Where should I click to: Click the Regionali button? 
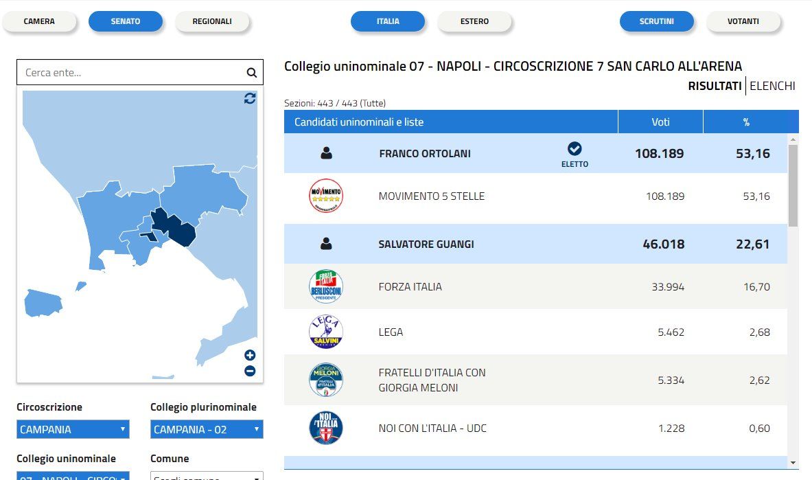coord(212,21)
